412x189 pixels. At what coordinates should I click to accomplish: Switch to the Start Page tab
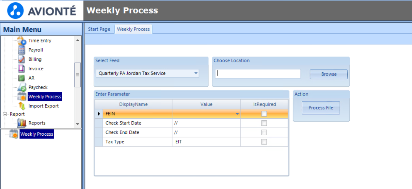99,29
